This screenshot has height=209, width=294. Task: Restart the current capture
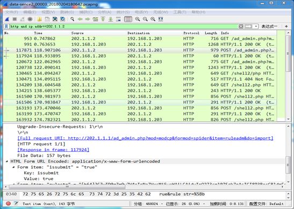click(23, 19)
